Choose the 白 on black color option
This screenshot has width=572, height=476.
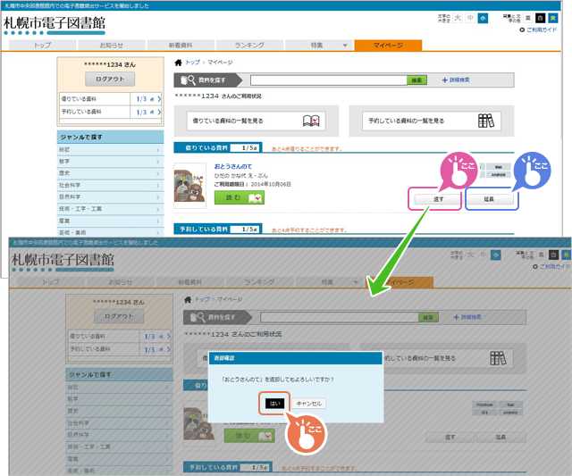(540, 18)
